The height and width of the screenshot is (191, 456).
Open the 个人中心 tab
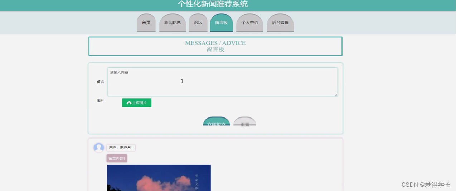click(x=249, y=22)
